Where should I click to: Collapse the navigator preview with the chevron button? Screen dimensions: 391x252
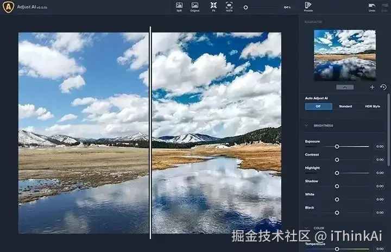pos(345,87)
